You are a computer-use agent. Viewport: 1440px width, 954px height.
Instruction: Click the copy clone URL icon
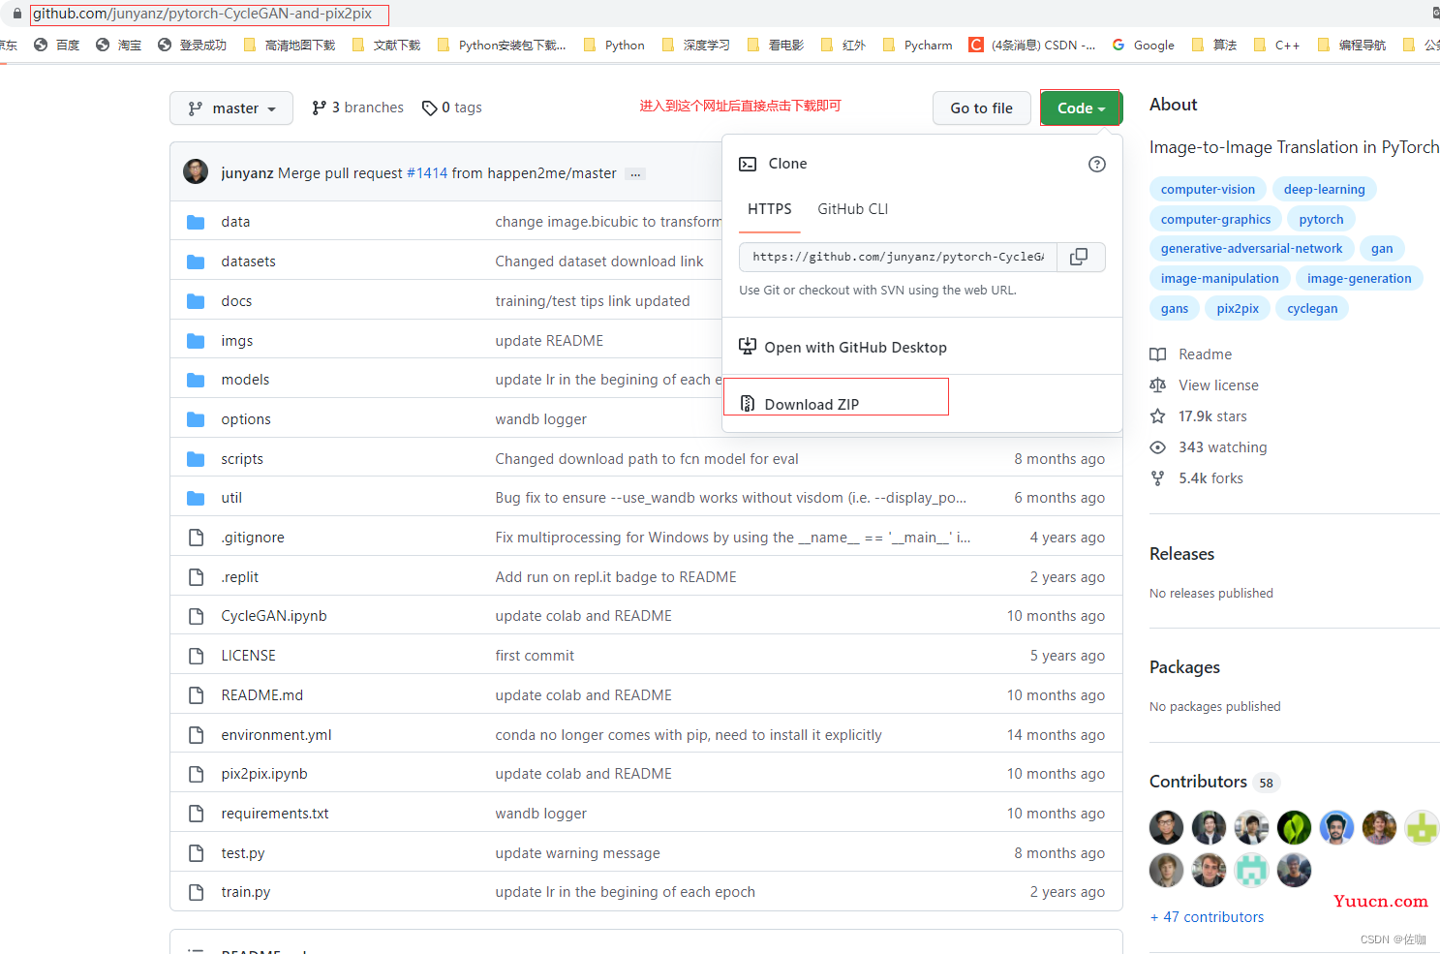tap(1079, 257)
